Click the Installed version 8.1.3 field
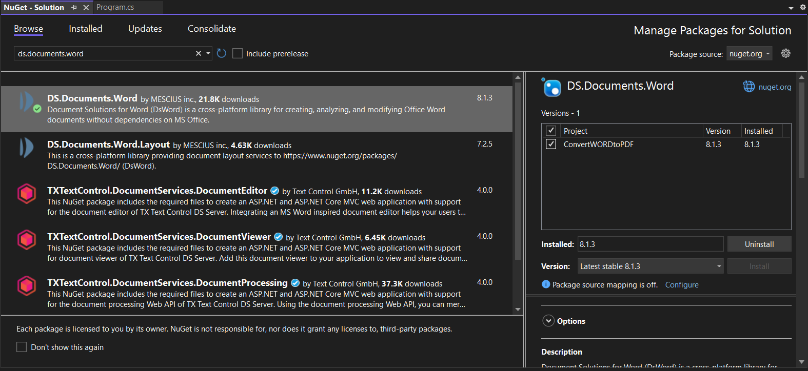The width and height of the screenshot is (808, 371). pos(651,244)
